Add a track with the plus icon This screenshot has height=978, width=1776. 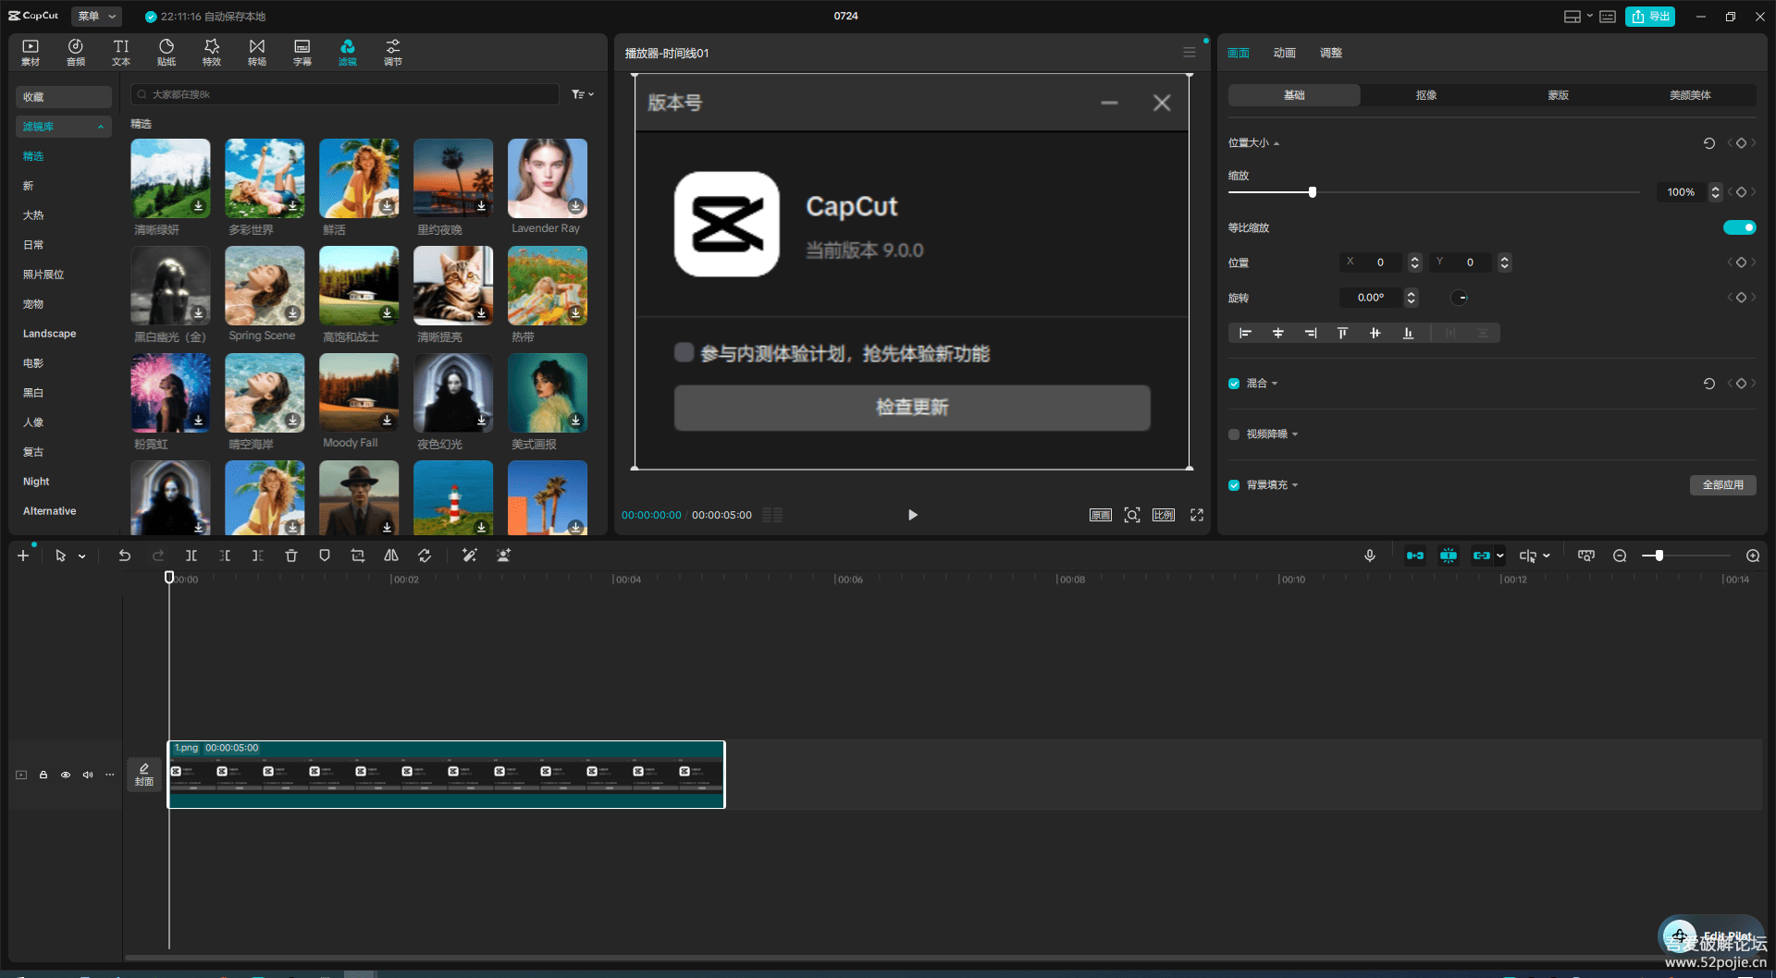click(x=23, y=556)
